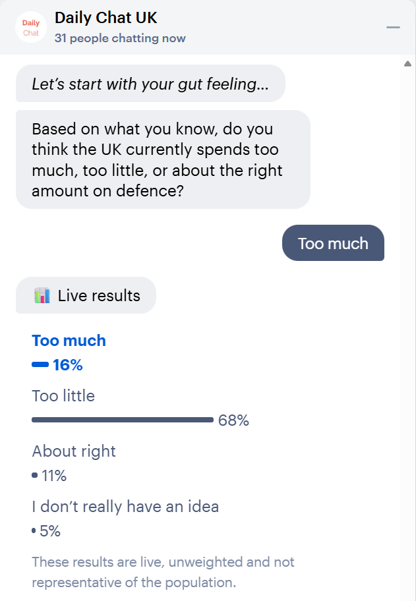Click the 68% percentage value
Screen dimensions: 416x601
[233, 420]
